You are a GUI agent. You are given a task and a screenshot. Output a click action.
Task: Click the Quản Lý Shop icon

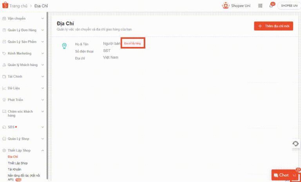4,139
